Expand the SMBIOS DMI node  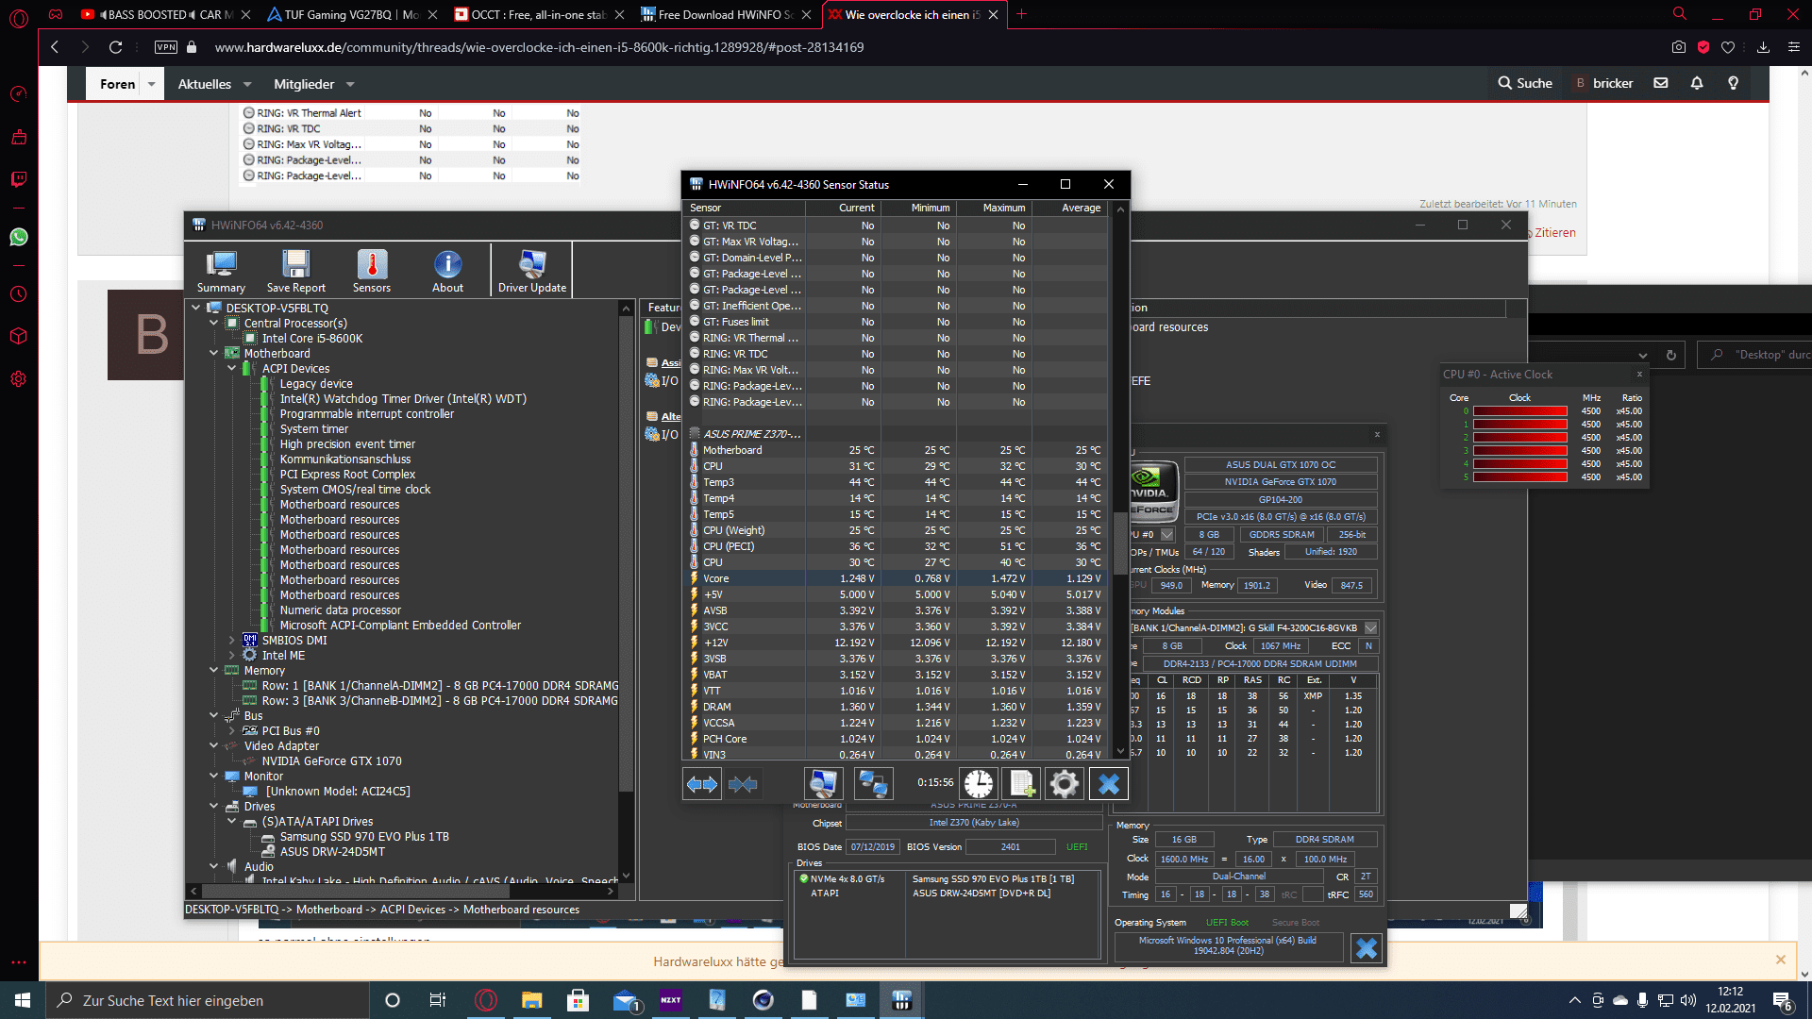click(232, 640)
